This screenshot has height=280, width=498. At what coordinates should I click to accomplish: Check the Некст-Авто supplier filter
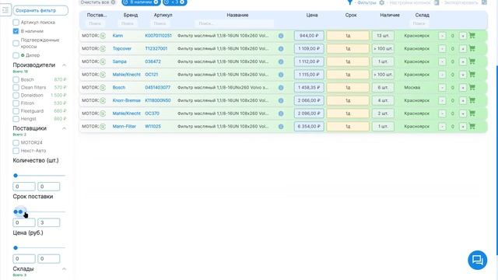coord(16,151)
